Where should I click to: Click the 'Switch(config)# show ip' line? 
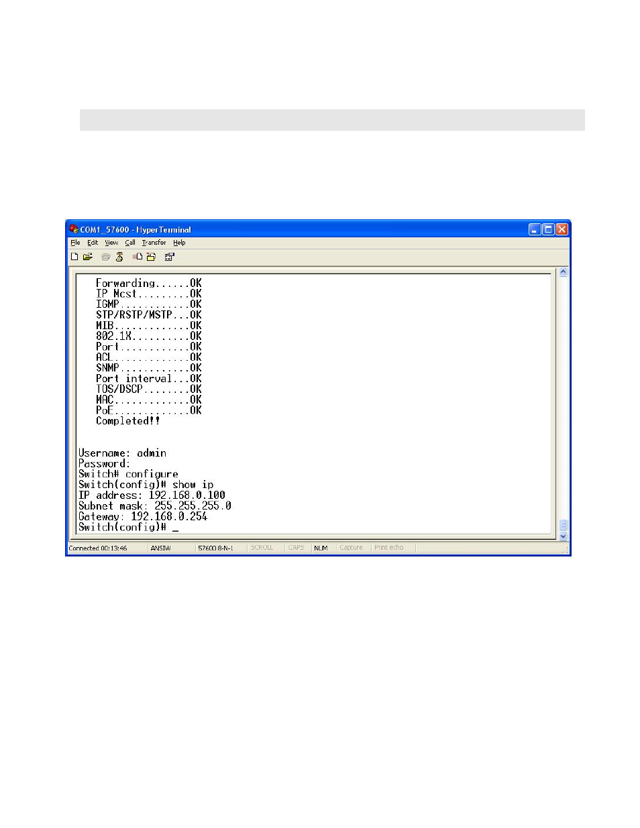146,485
